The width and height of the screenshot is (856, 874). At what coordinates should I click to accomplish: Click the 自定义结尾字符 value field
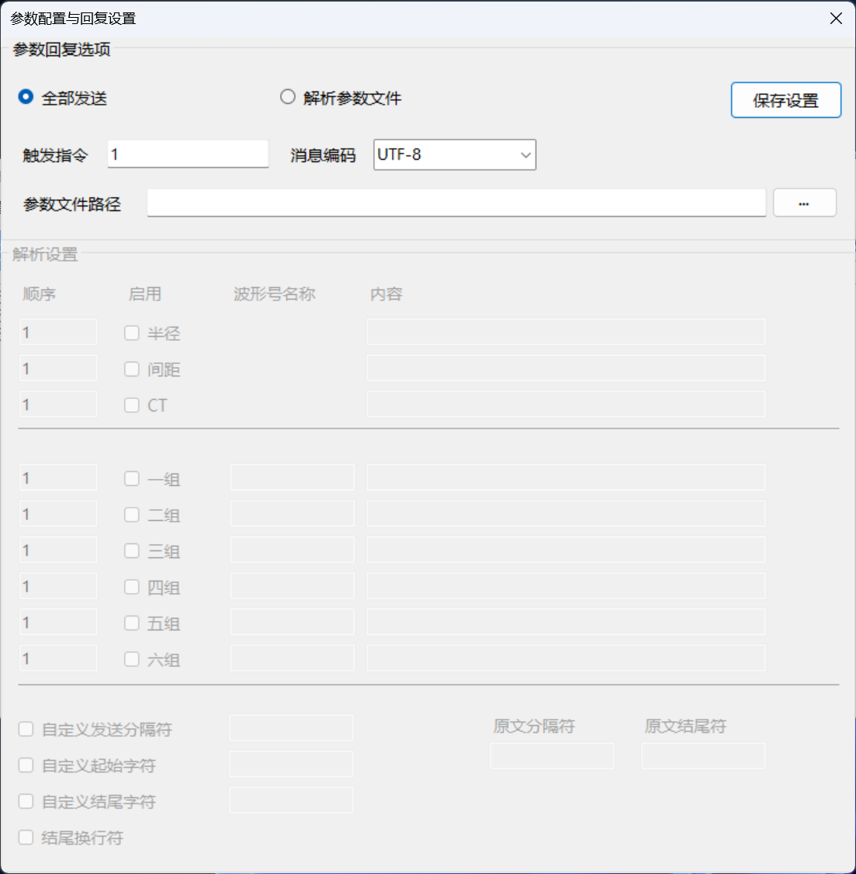(x=292, y=800)
